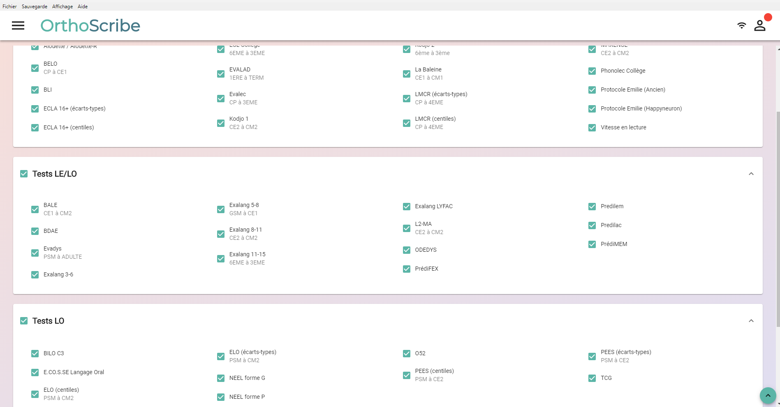Uncheck the Tests LO section checkbox

pyautogui.click(x=24, y=321)
